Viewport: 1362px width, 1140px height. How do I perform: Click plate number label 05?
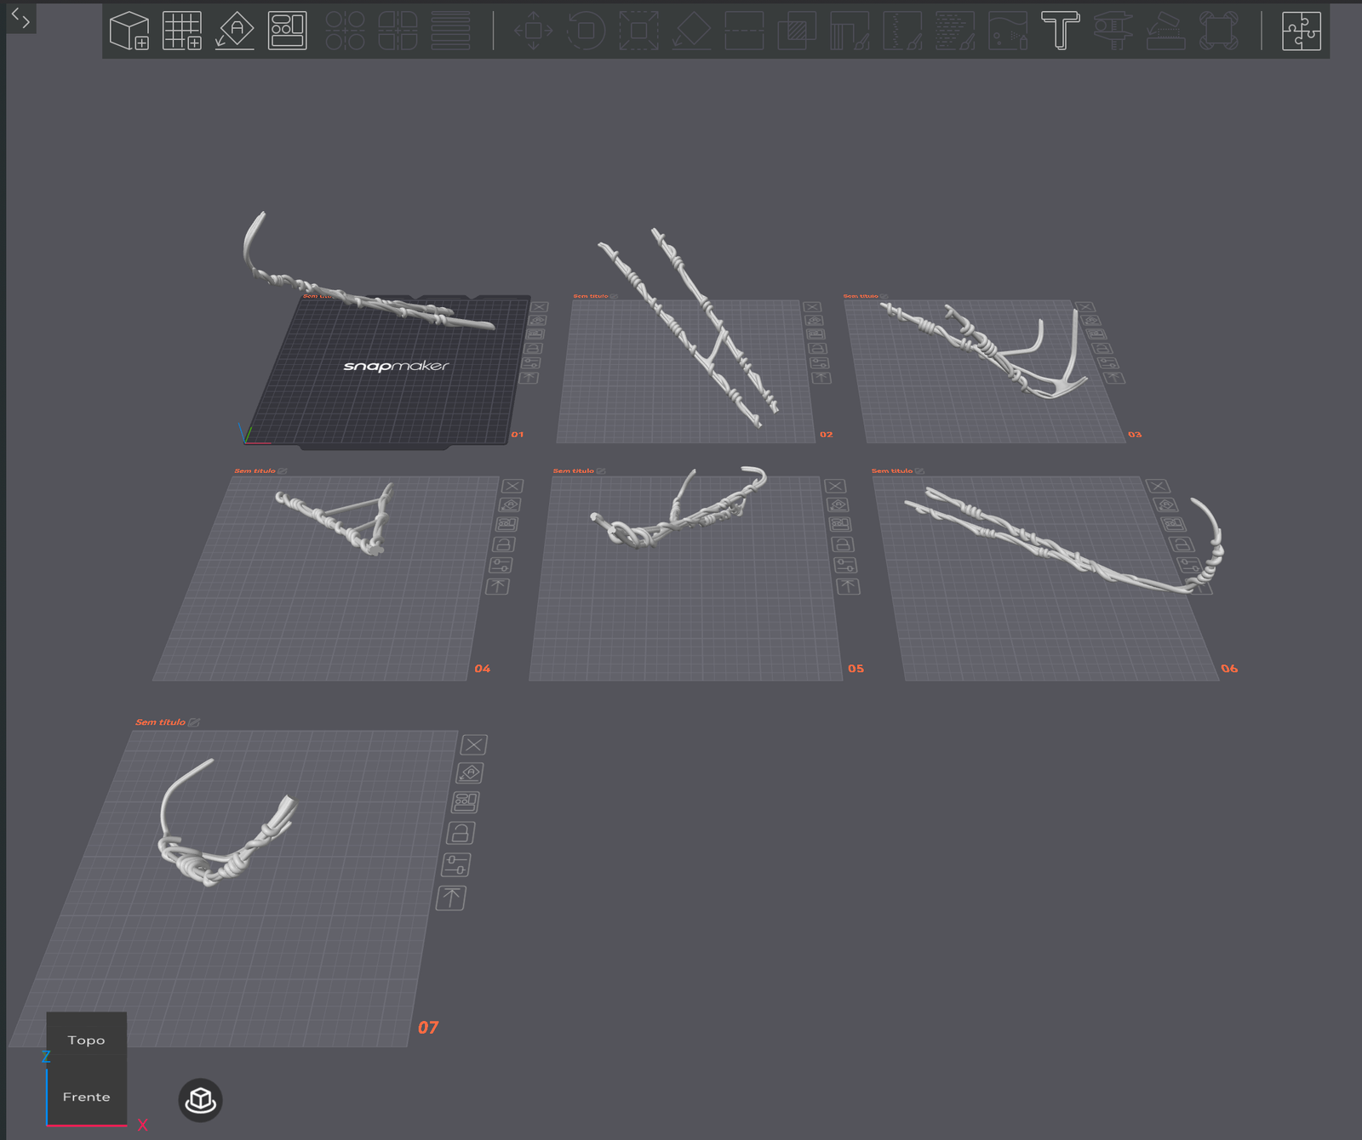coord(856,669)
